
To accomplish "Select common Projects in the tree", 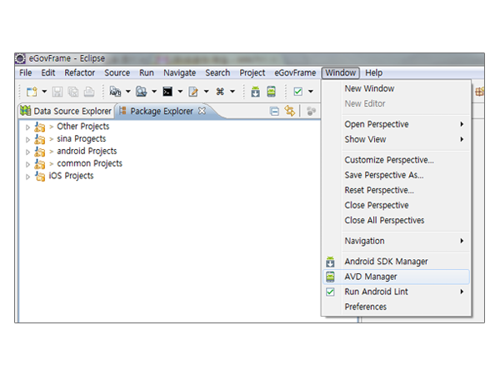I will (x=90, y=163).
